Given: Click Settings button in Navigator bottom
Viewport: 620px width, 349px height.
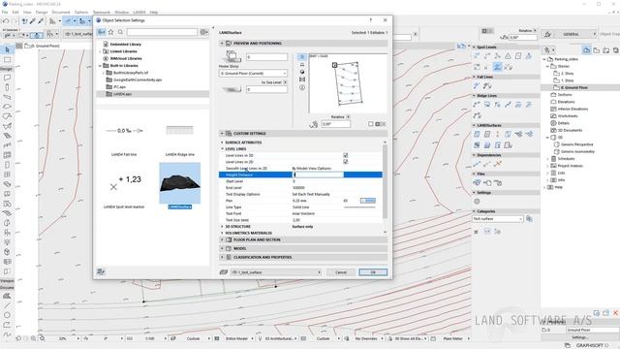Looking at the screenshot, I should point(579,337).
